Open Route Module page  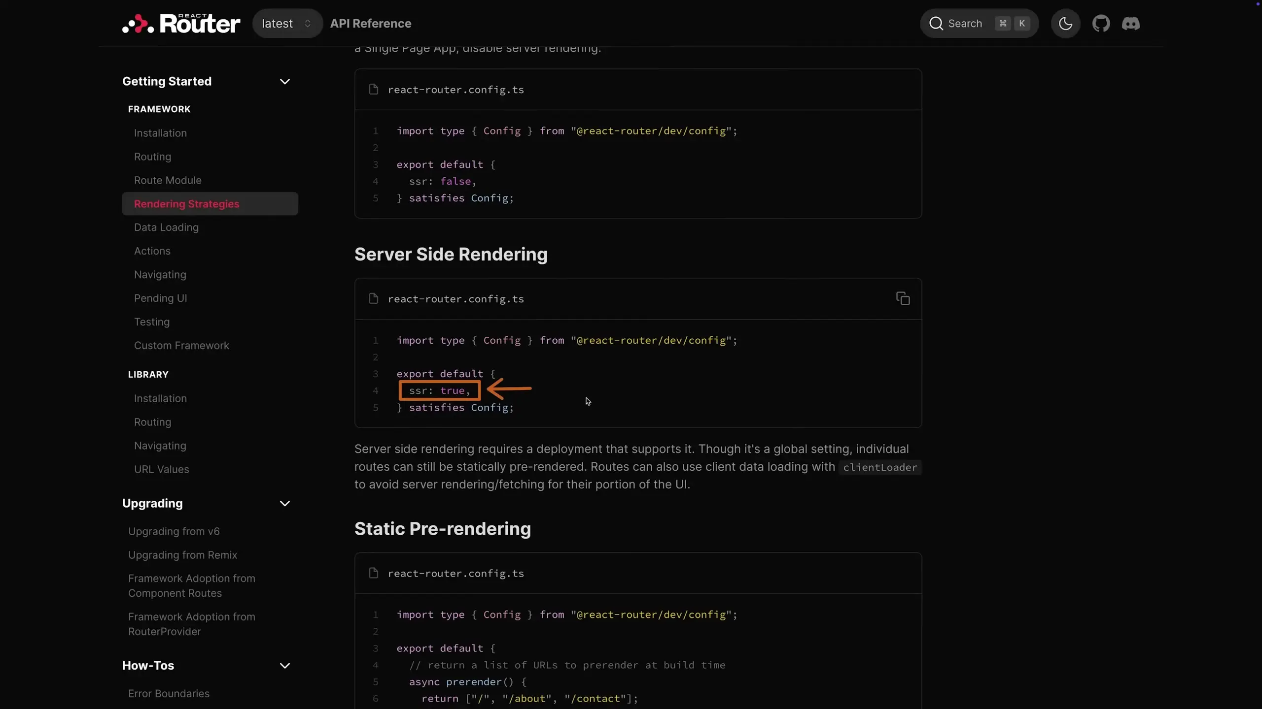click(x=168, y=180)
